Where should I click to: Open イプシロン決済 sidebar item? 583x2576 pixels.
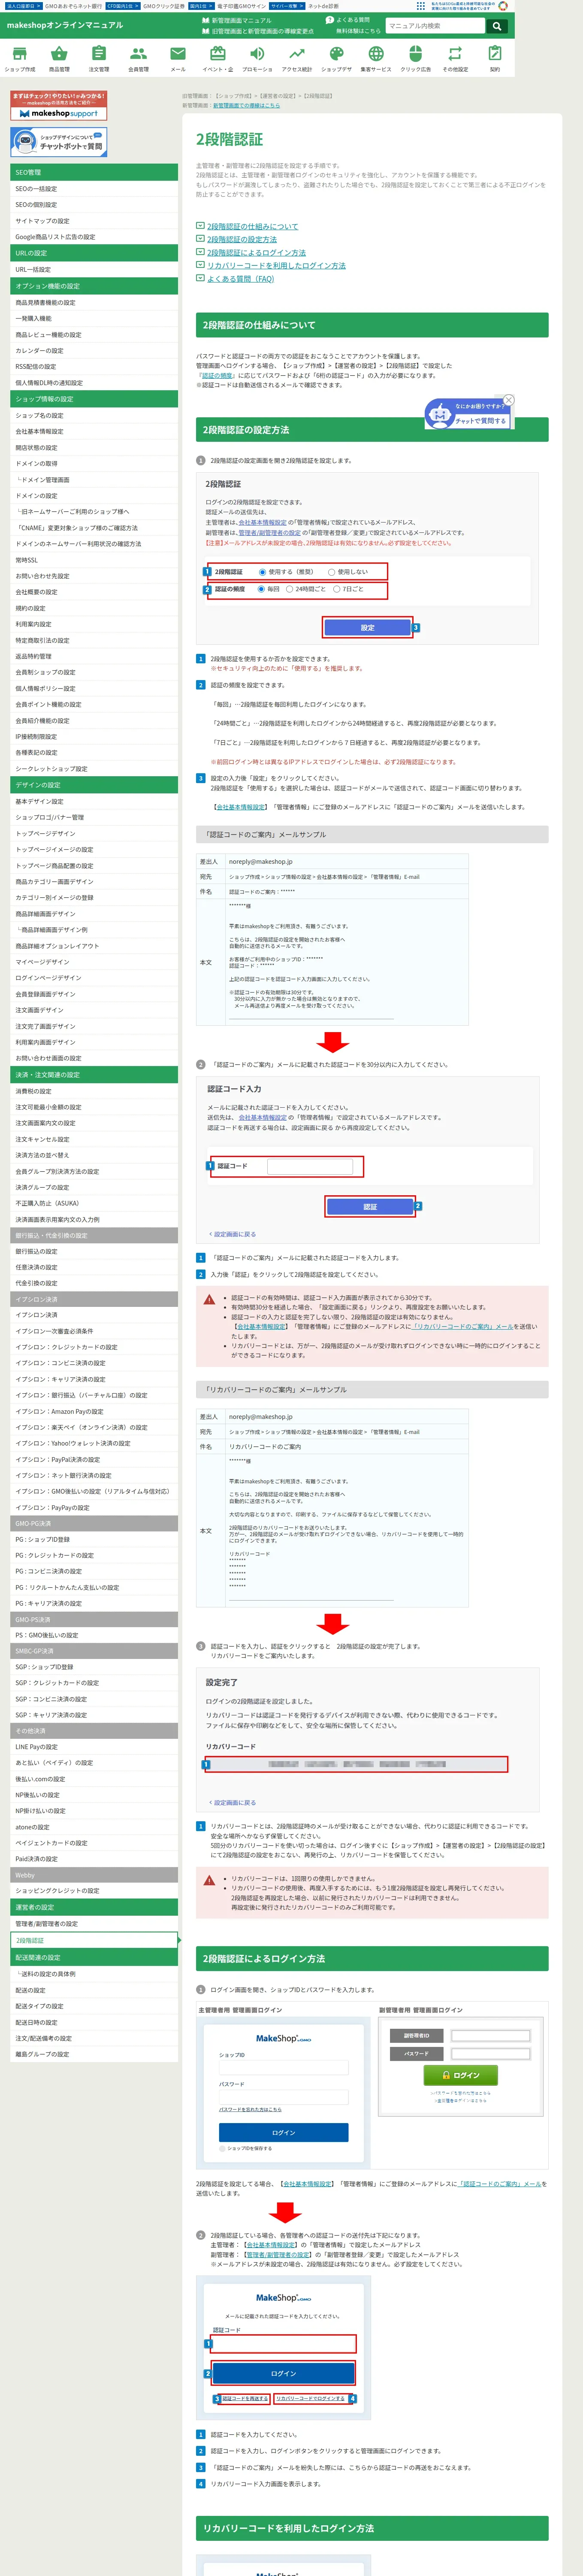point(94,1315)
